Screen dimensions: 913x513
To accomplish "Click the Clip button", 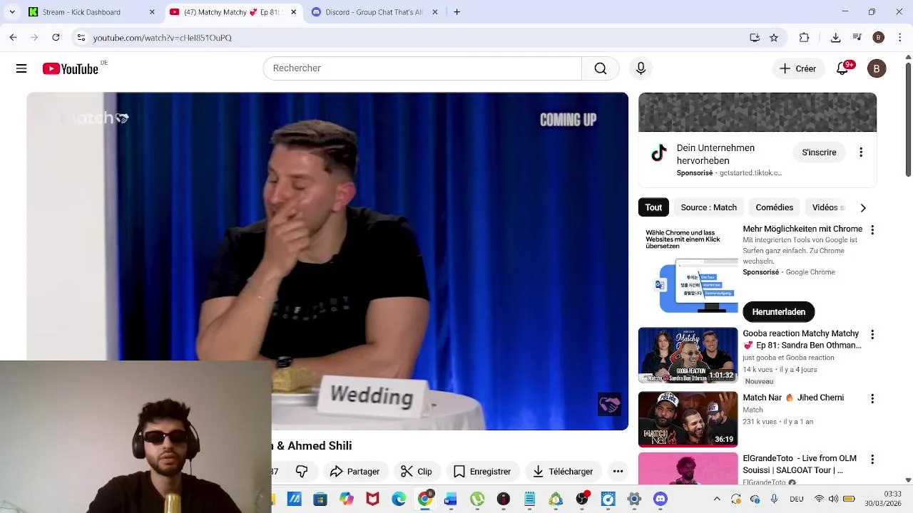I will point(417,471).
